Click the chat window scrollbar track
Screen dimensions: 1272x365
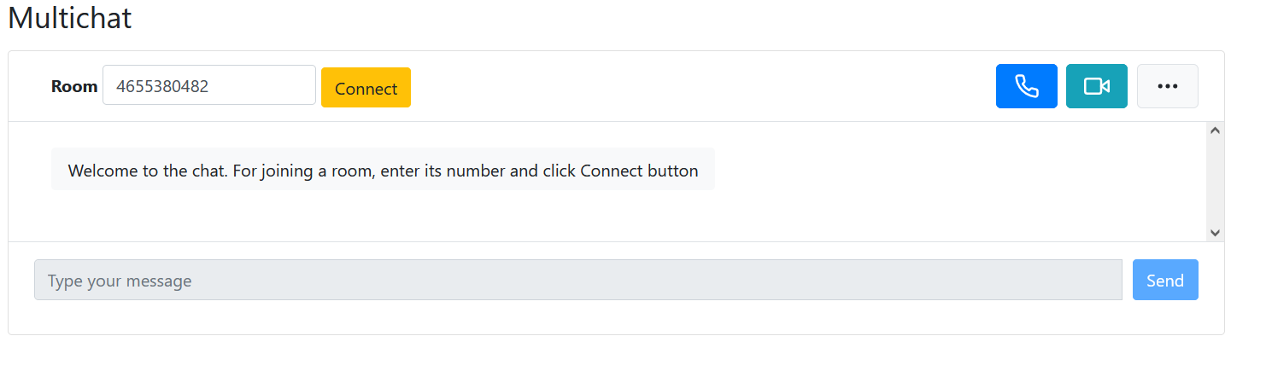tap(1216, 181)
